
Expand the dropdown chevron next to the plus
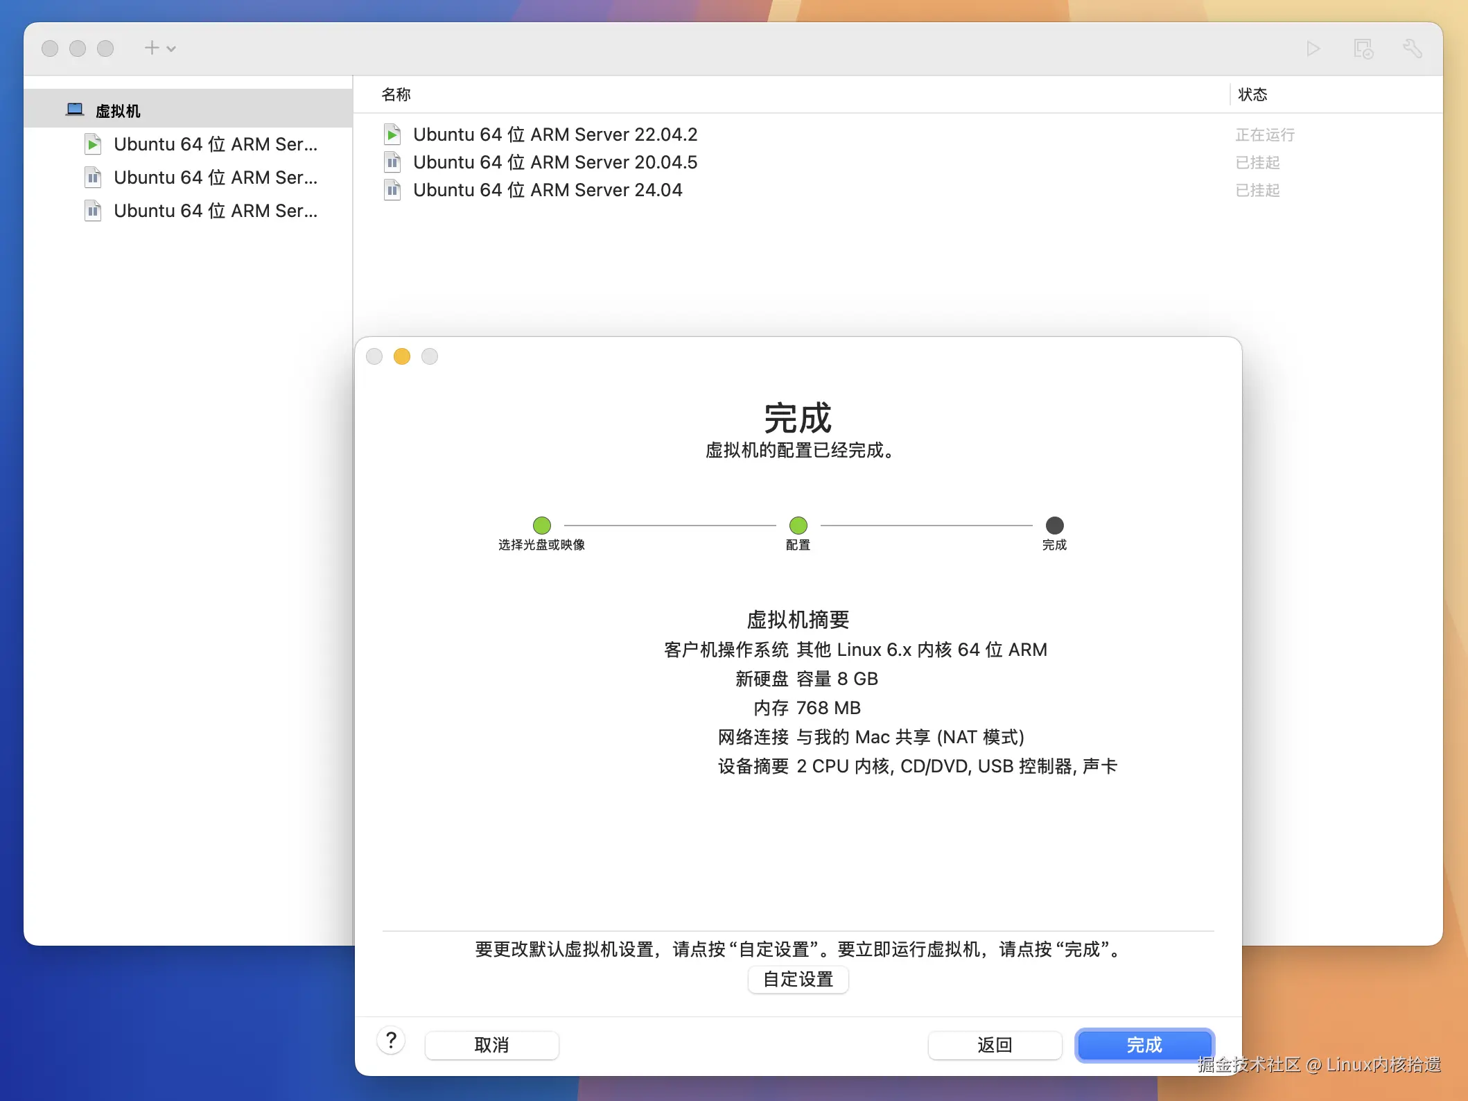pyautogui.click(x=171, y=49)
